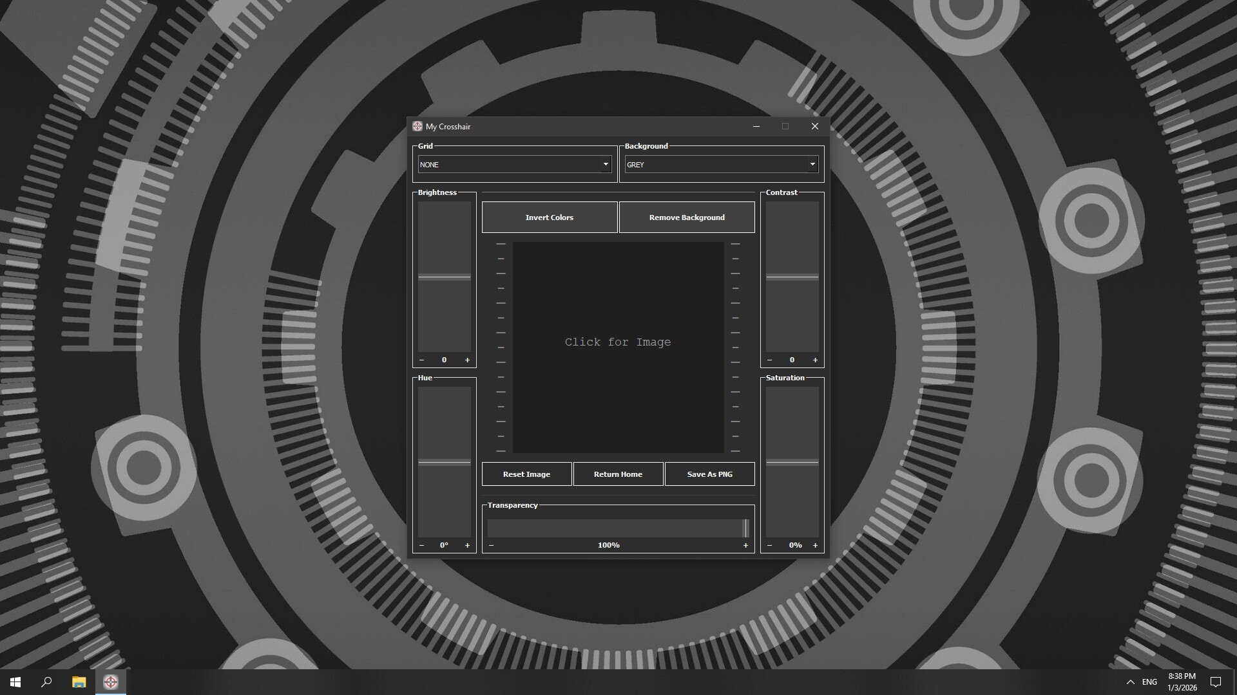This screenshot has width=1237, height=695.
Task: Return Home from the editor
Action: pos(617,474)
